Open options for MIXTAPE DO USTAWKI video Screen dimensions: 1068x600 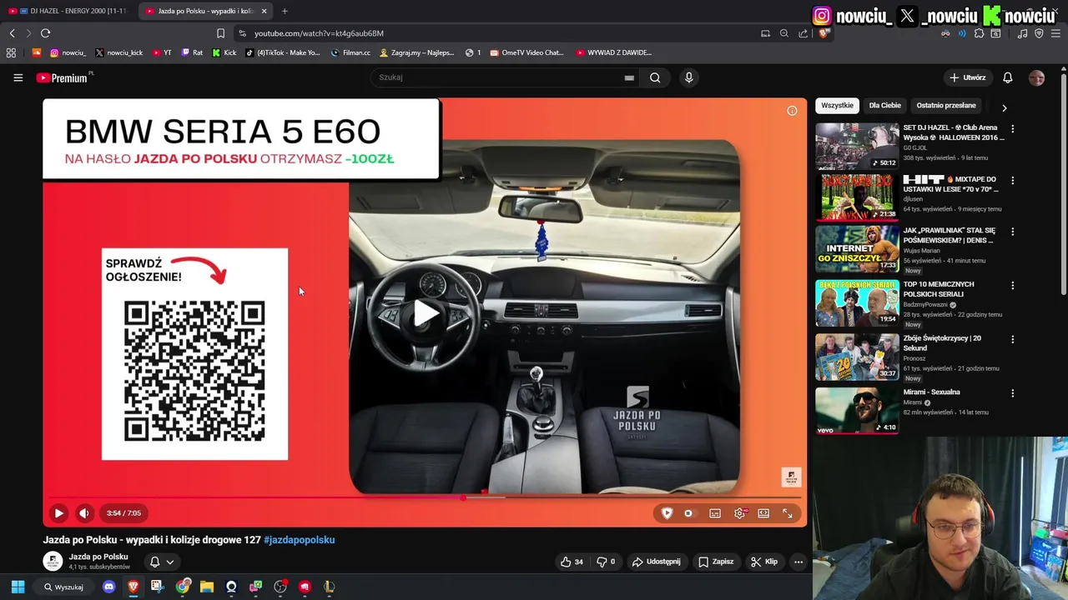point(1012,181)
